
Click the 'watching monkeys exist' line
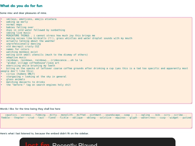22,52
